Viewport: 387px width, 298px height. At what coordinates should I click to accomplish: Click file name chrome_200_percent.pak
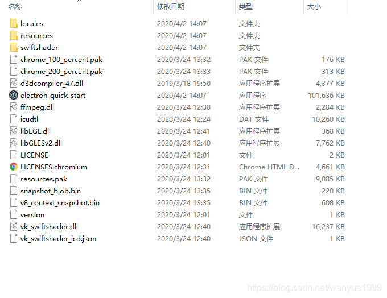point(61,72)
